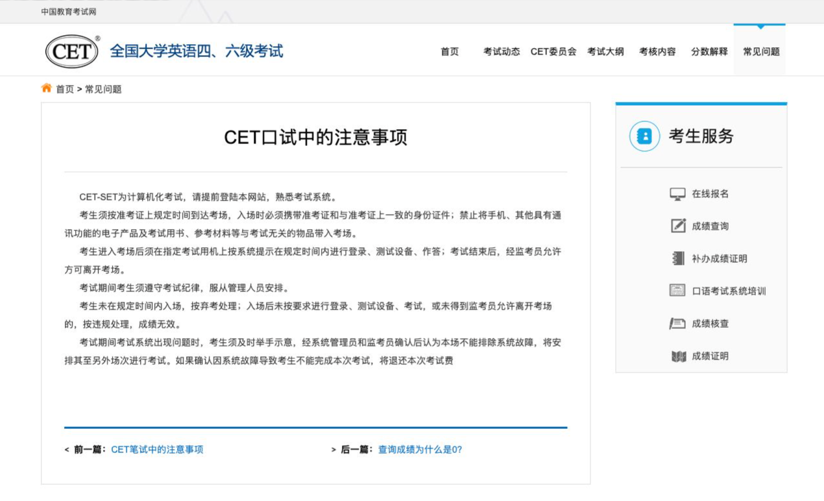Click the monitor icon beside 在线报名

pyautogui.click(x=677, y=194)
